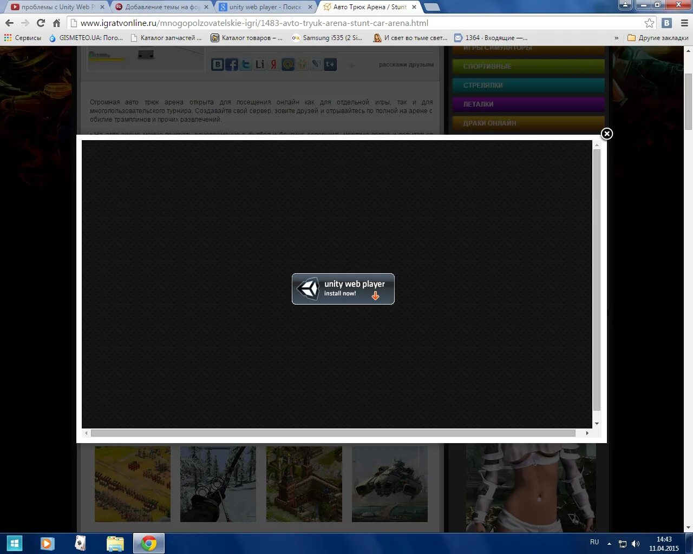693x554 pixels.
Task: Open the СТРЕЛЯЛКИ games category
Action: pos(528,85)
